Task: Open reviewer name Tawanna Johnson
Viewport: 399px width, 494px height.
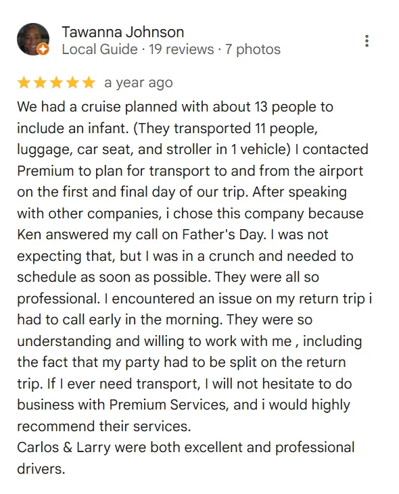Action: (123, 32)
